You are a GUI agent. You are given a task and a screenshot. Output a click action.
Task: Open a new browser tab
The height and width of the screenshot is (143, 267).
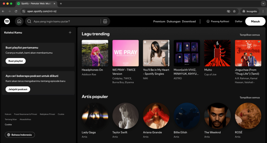61,4
